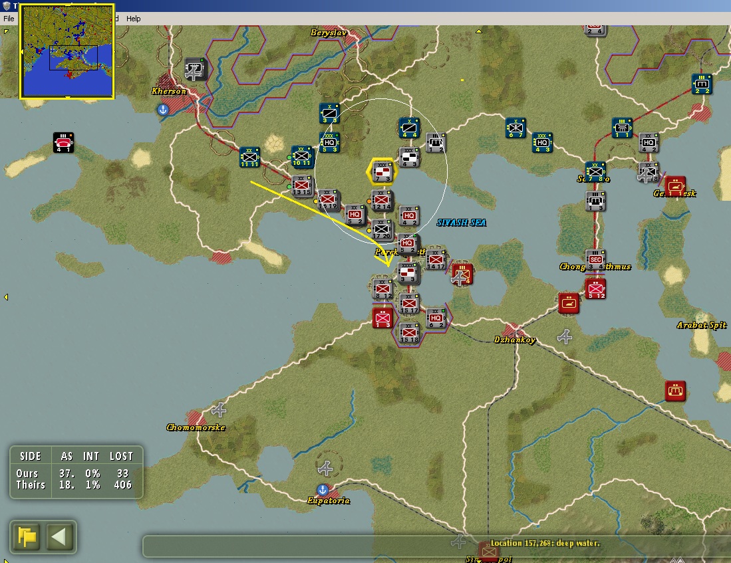Select the gray HQ 4-2 by Sivash Sea
This screenshot has height=563, width=731.
[x=409, y=216]
